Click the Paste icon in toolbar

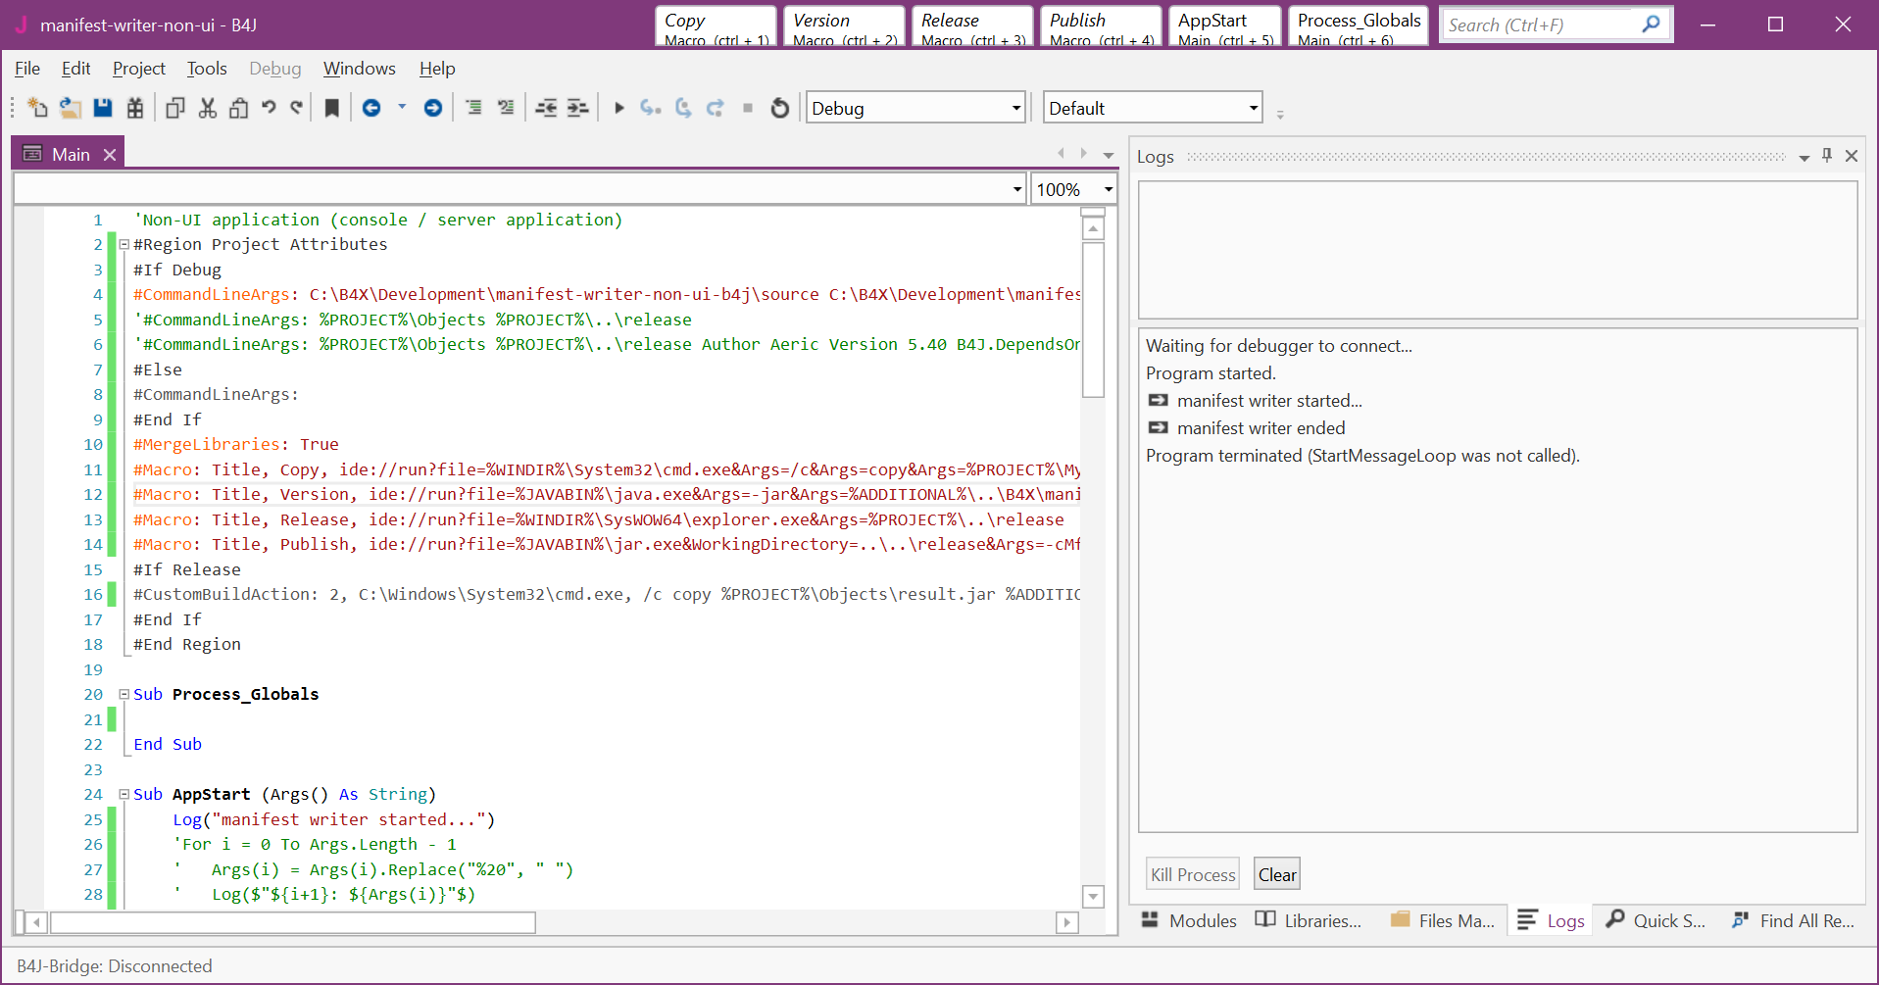point(238,108)
